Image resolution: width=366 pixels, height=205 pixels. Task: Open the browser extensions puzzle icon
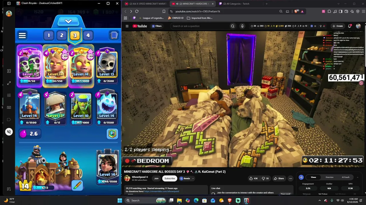click(x=329, y=11)
